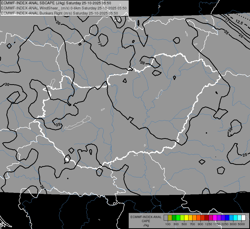Click the 12.5 contour label

pos(239,22)
